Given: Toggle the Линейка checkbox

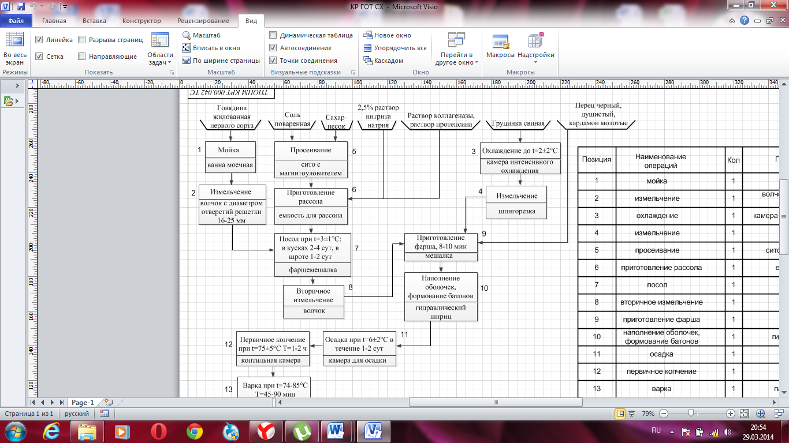Looking at the screenshot, I should 39,40.
